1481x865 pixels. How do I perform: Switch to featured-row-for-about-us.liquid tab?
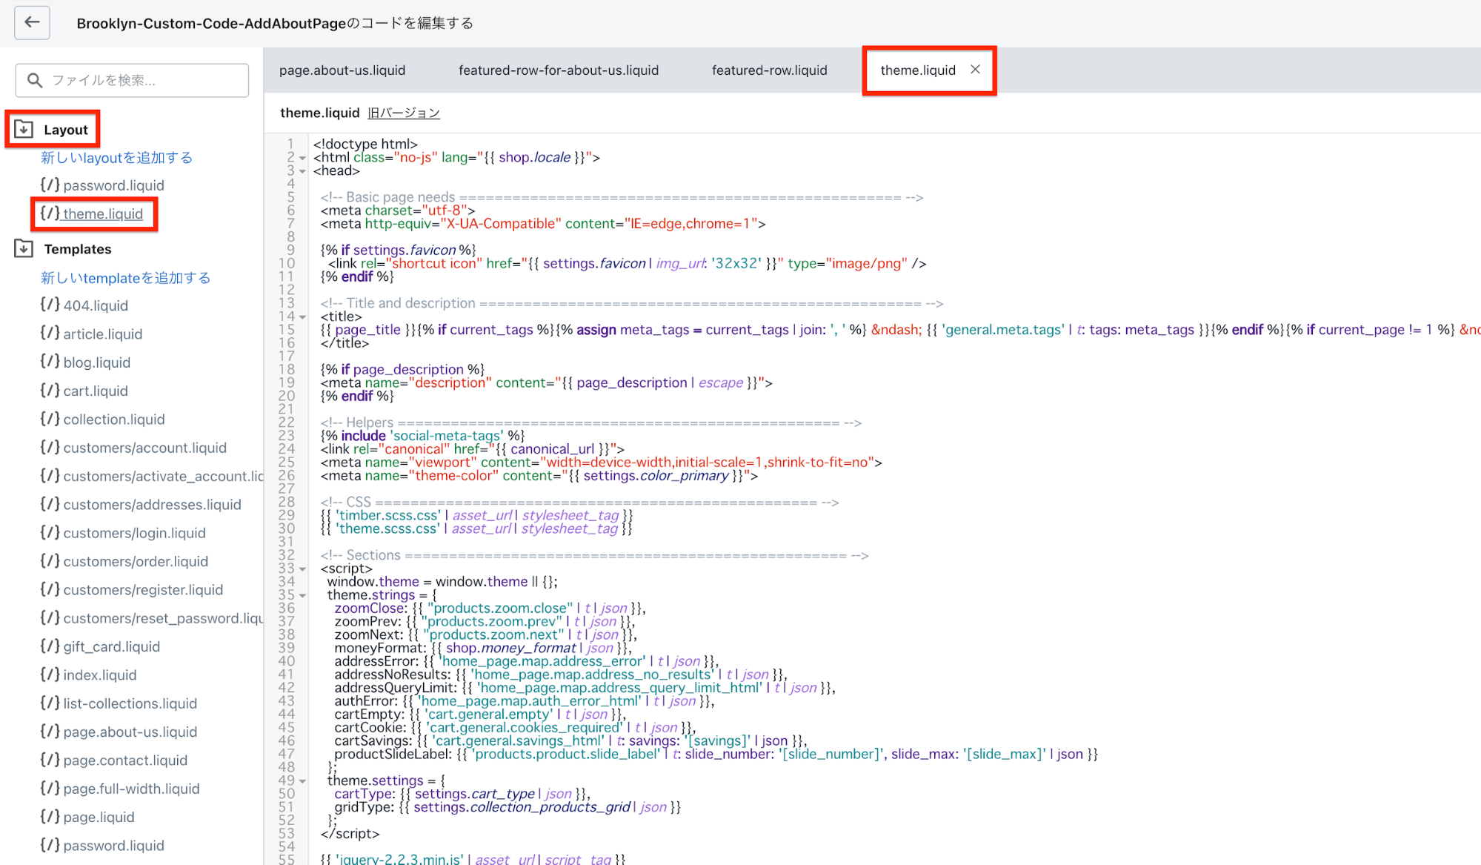(x=559, y=70)
